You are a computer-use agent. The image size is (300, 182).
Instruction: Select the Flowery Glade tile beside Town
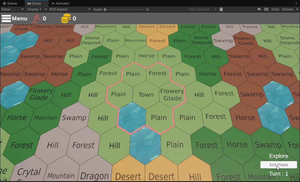(x=172, y=95)
